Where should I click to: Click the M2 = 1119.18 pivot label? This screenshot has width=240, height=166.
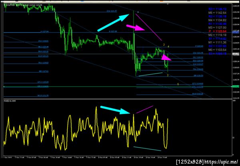(217, 35)
